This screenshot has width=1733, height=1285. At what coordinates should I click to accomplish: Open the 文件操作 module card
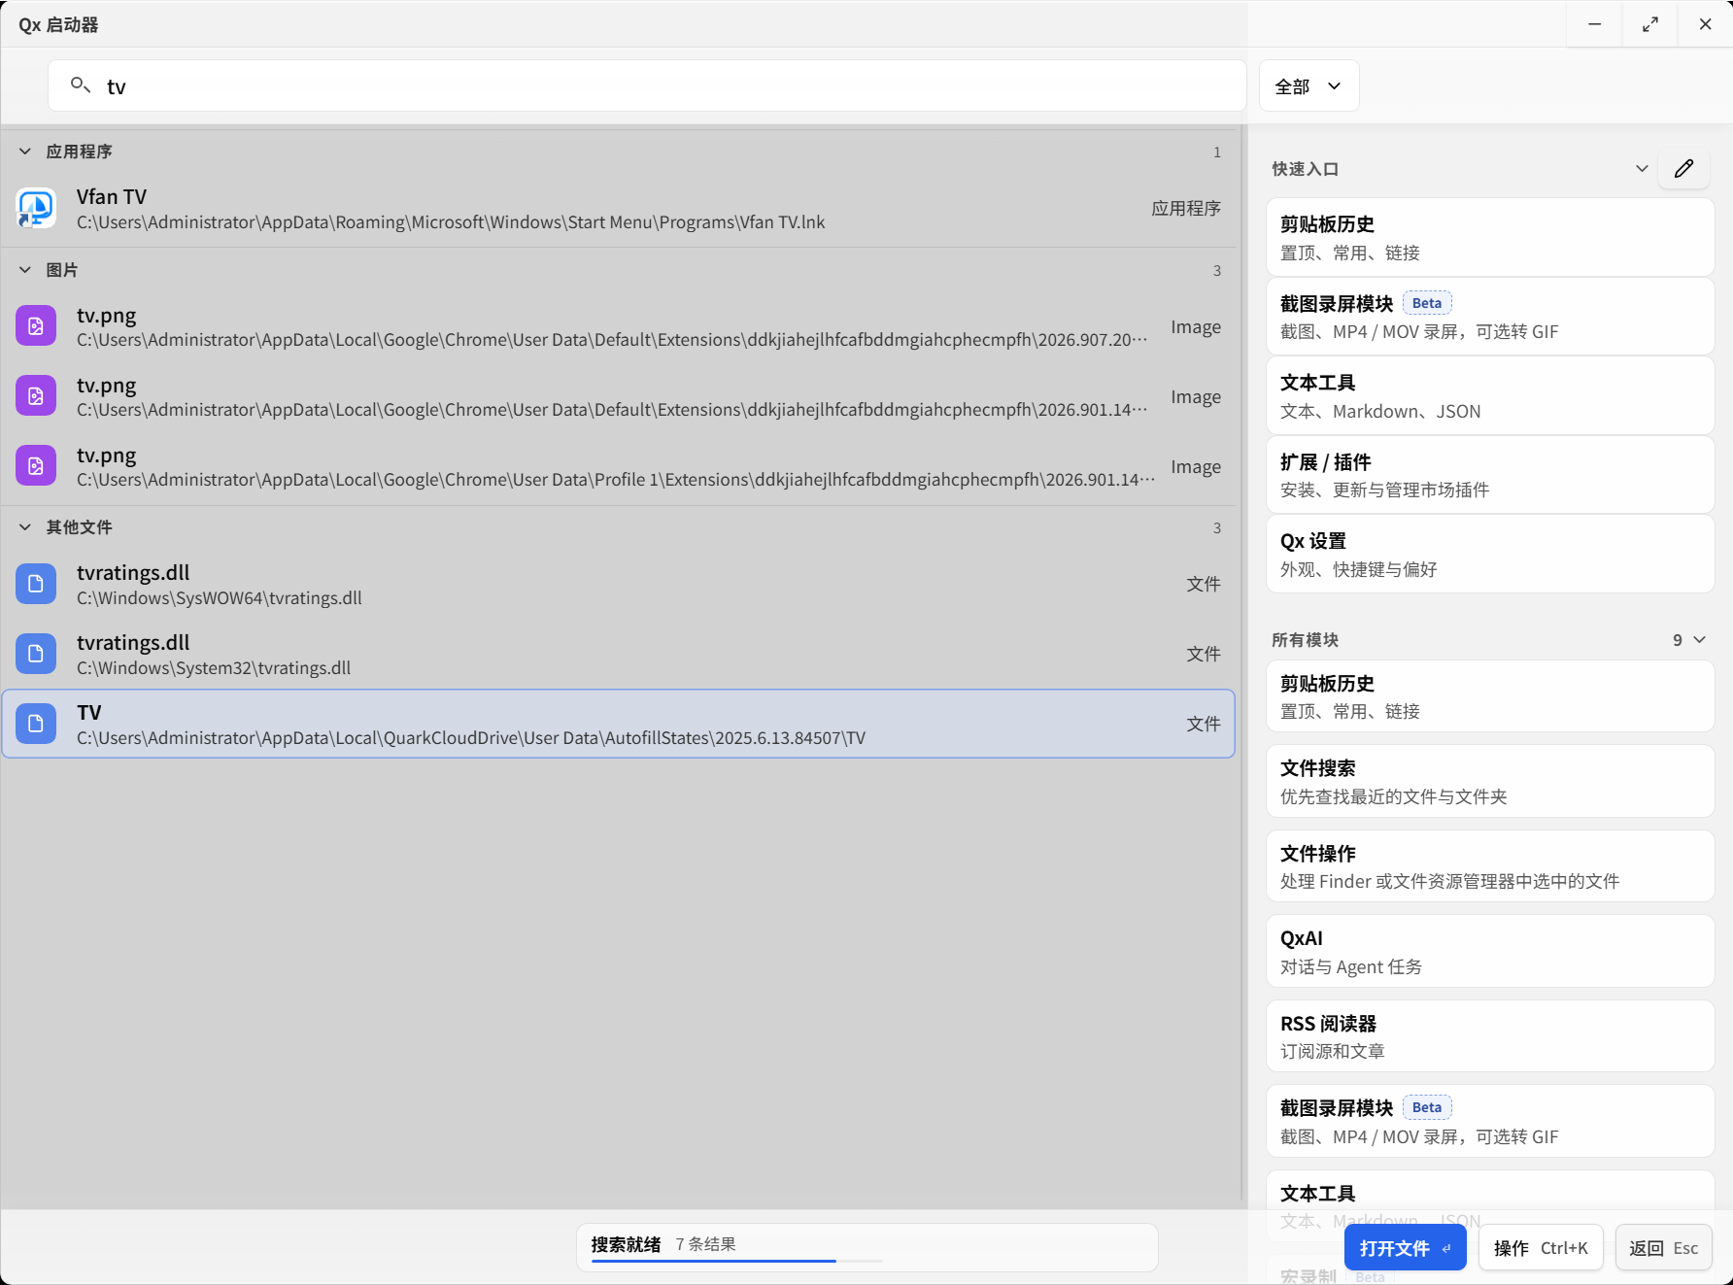tap(1490, 866)
